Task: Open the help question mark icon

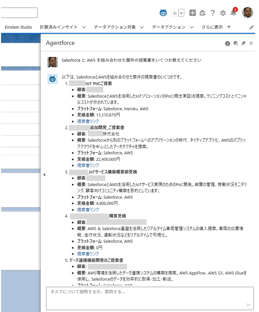Action: [213, 13]
